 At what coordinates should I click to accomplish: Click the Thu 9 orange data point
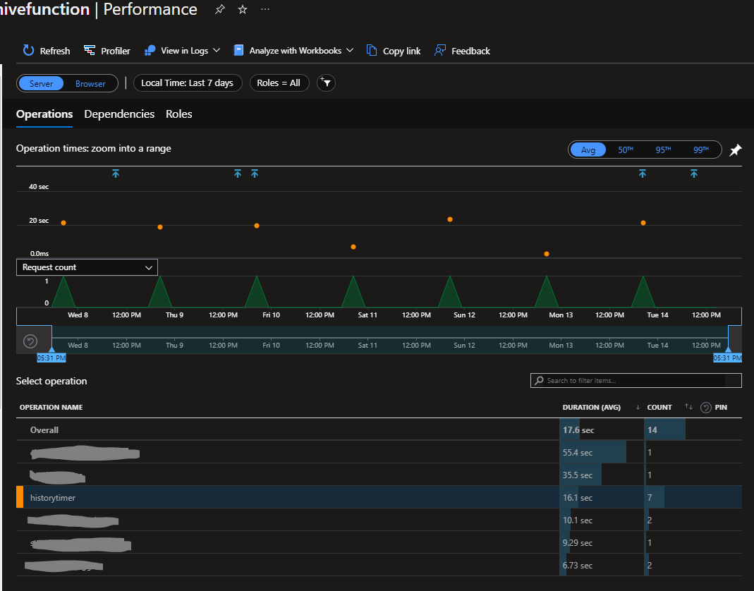tap(160, 227)
